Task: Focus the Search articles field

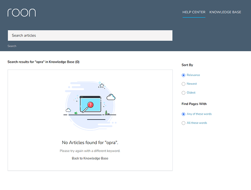Action: coord(90,35)
